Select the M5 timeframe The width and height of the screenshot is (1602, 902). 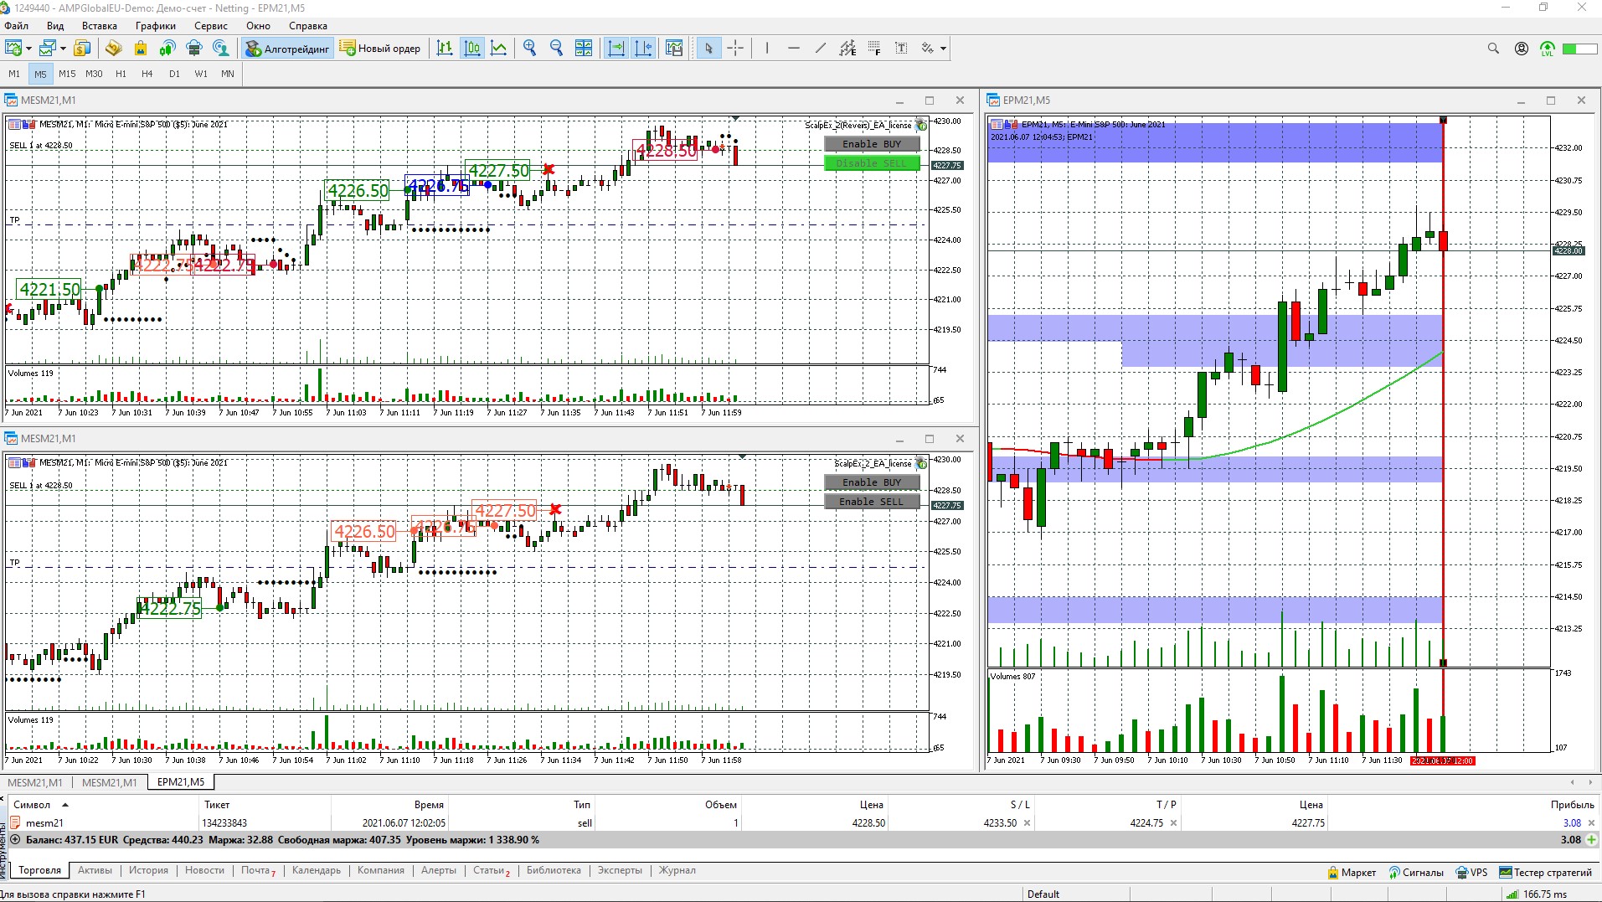[x=40, y=74]
